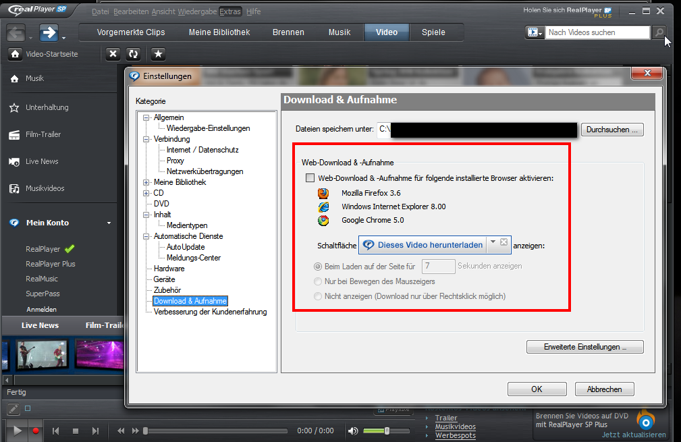This screenshot has width=681, height=442.
Task: Skip to the previous track
Action: click(55, 431)
